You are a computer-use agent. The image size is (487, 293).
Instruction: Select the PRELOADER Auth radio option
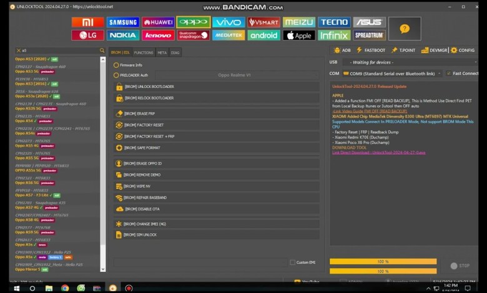116,75
